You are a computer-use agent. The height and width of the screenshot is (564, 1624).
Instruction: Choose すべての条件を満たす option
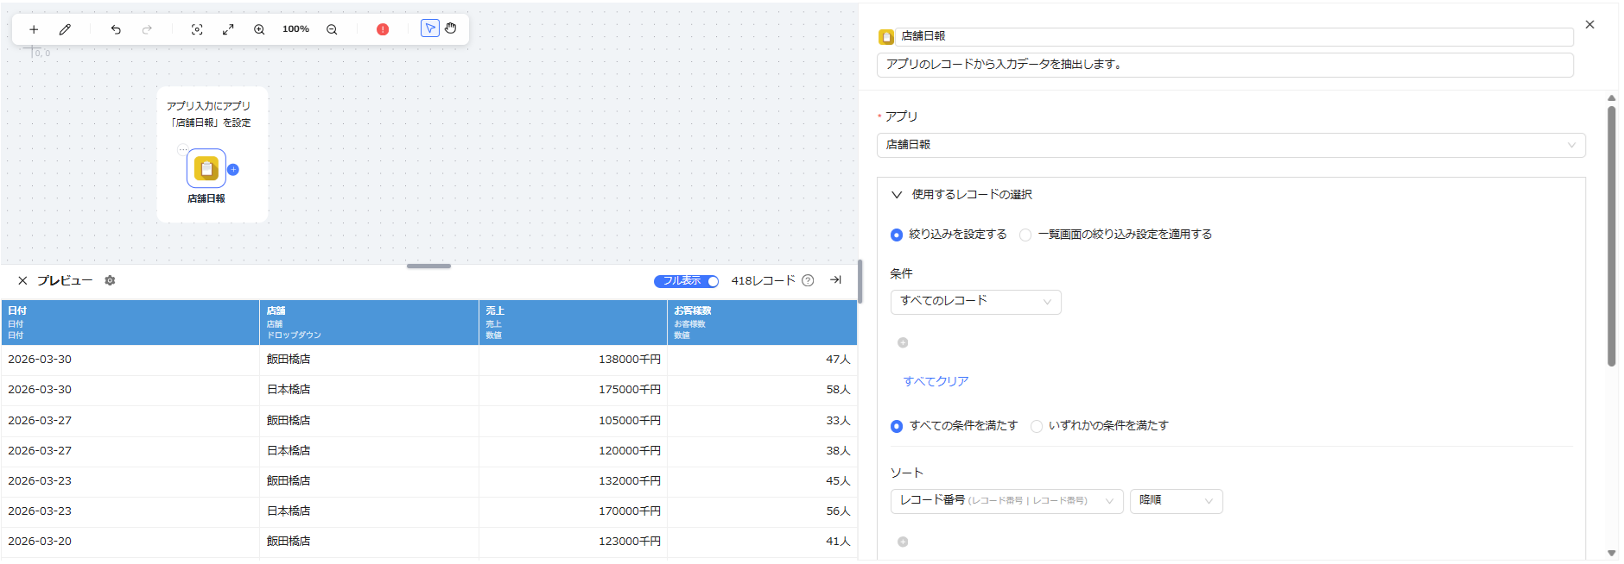pos(897,426)
